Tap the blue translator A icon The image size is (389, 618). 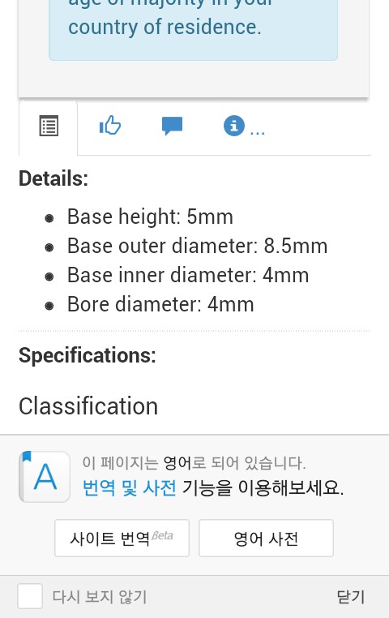coord(45,477)
